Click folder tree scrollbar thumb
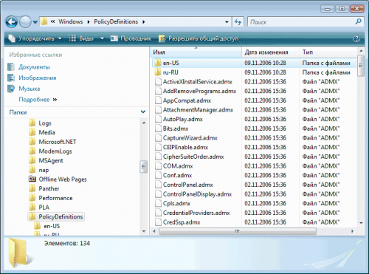Image resolution: width=369 pixels, height=274 pixels. pyautogui.click(x=143, y=167)
